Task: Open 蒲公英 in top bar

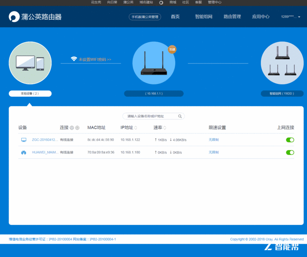Action: [x=128, y=3]
